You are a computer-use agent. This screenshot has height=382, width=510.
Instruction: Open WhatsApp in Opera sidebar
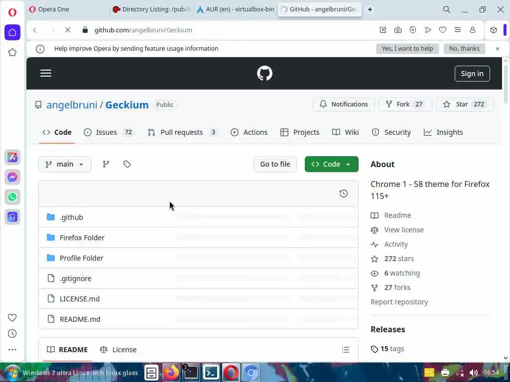(12, 197)
